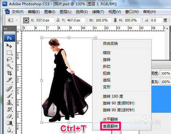Viewport: 171px width, 134px height.
Task: Click the H height field 100.0%
Action: pos(132,20)
